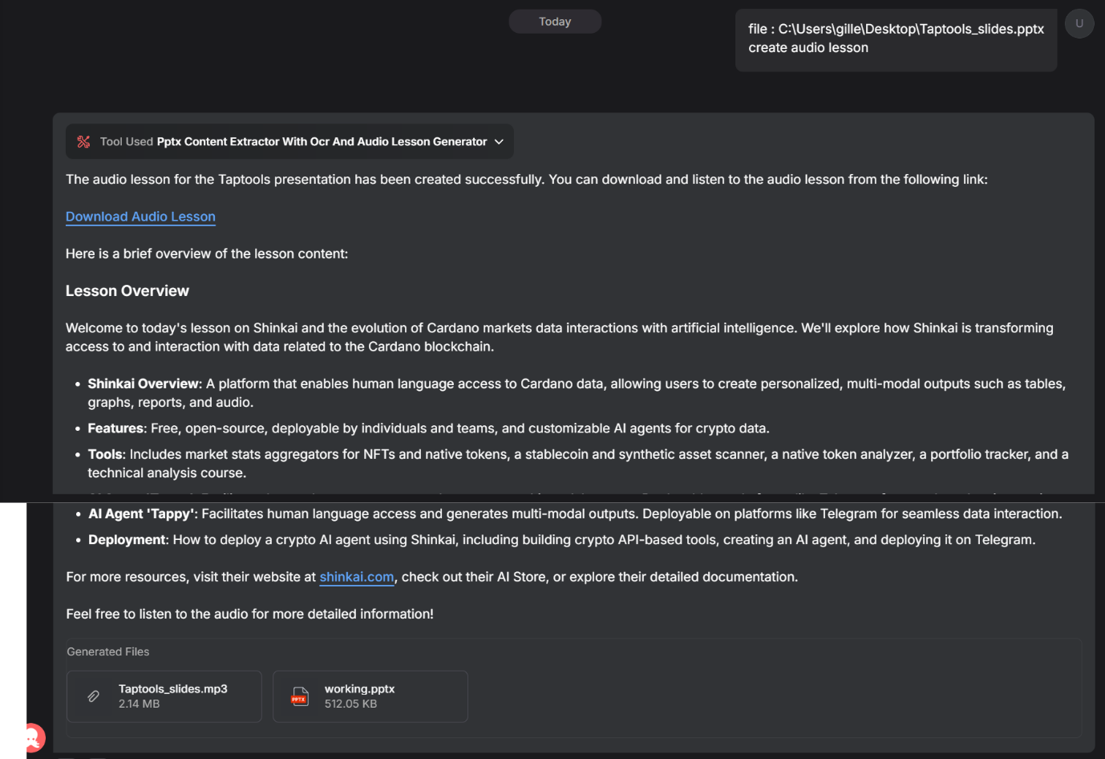Open the Download Audio Lesson link
1105x759 pixels.
click(x=140, y=217)
